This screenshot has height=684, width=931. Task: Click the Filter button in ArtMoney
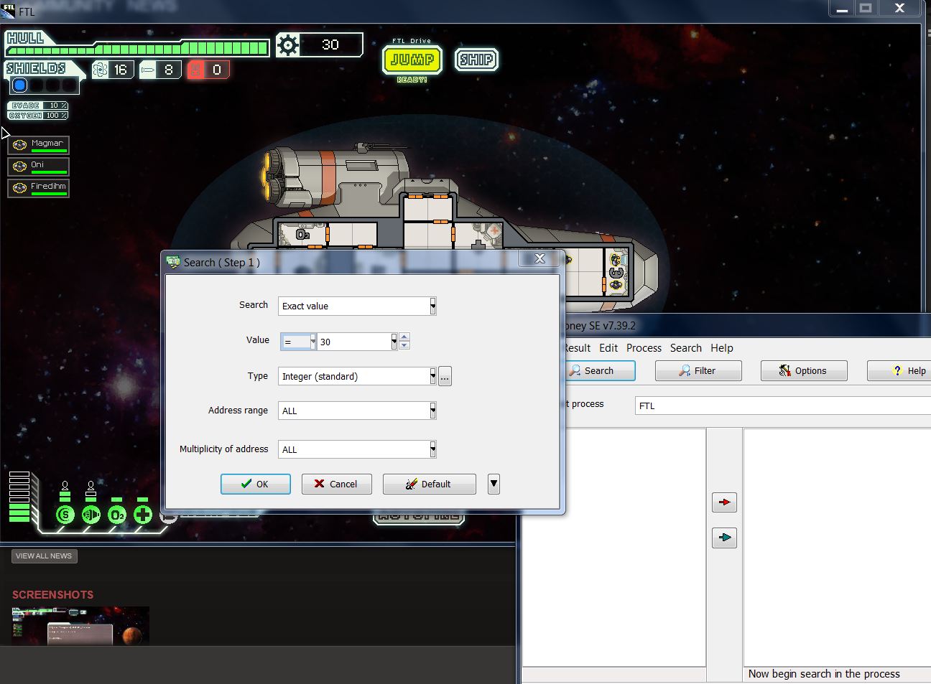698,370
